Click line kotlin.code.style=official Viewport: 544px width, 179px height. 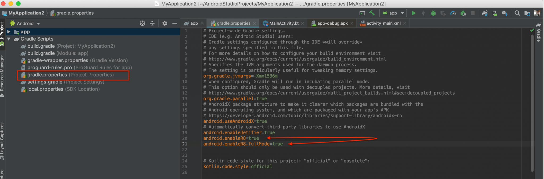point(238,167)
